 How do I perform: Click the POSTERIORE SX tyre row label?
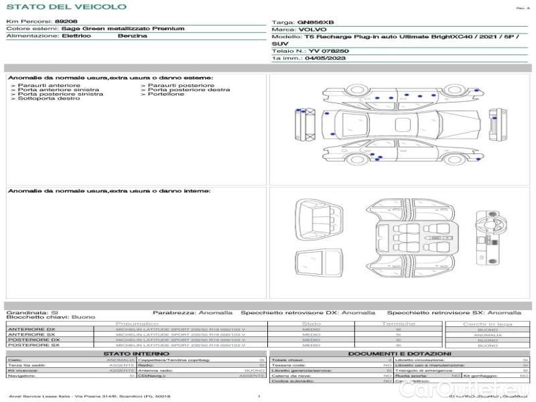coord(33,345)
